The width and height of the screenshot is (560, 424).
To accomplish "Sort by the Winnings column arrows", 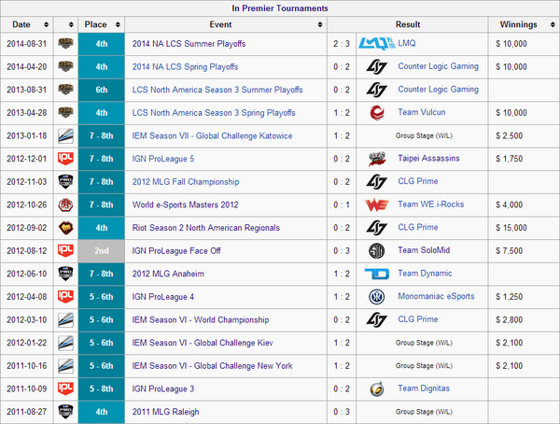I will pos(553,24).
